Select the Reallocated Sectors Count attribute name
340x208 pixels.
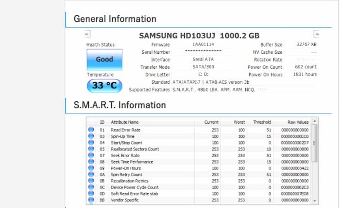pos(135,149)
